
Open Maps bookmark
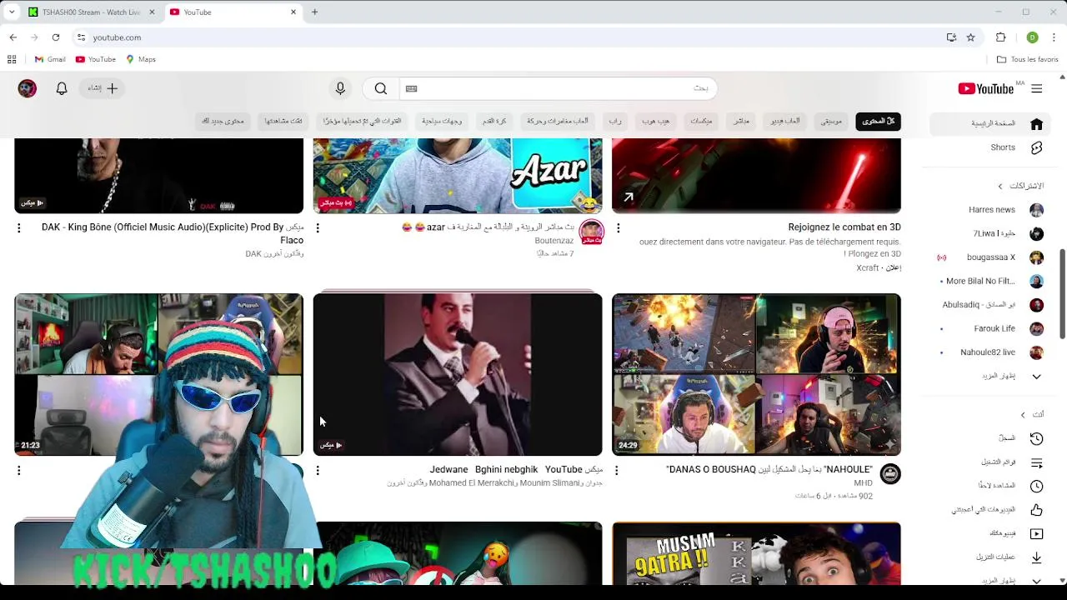tap(141, 59)
